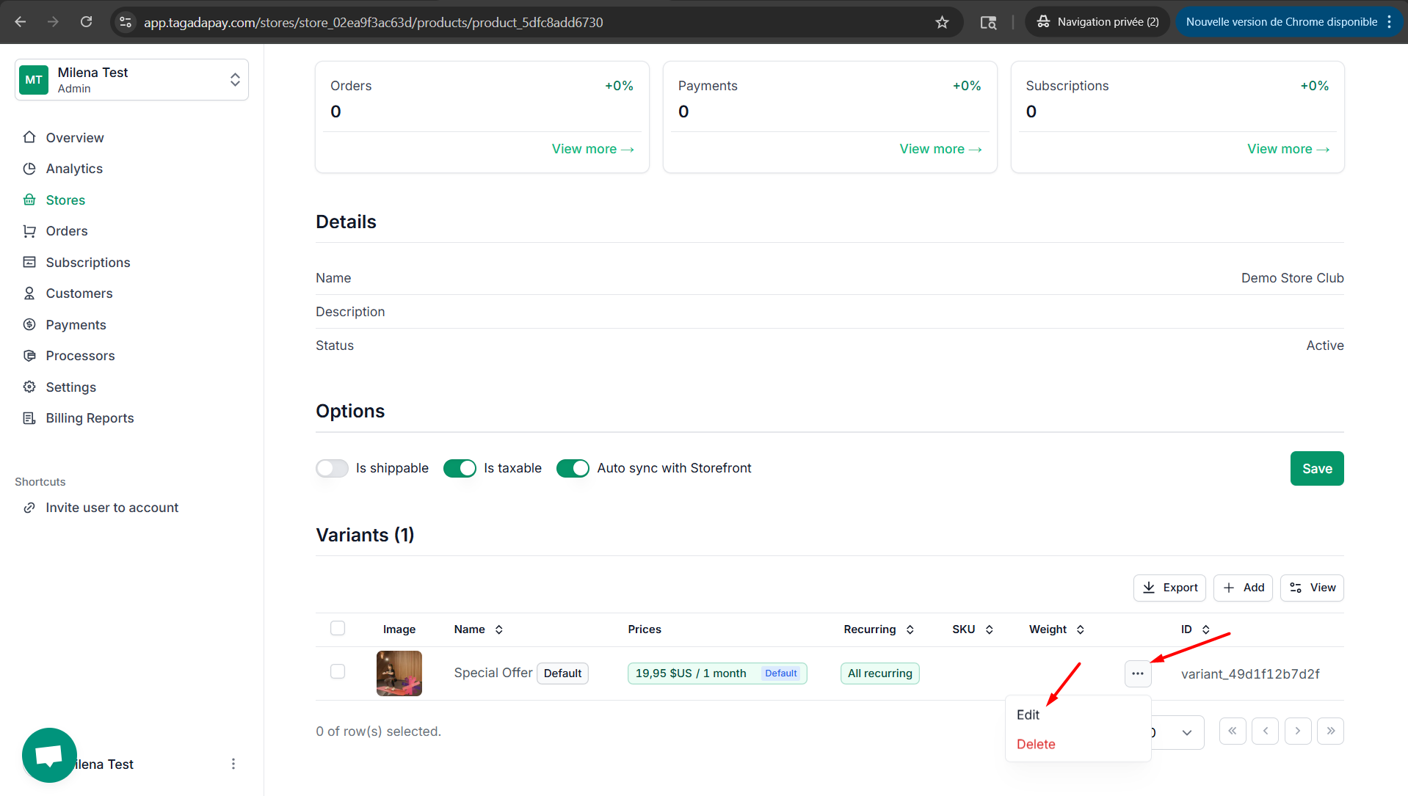Follow View more link under Orders
1408x796 pixels.
point(592,149)
